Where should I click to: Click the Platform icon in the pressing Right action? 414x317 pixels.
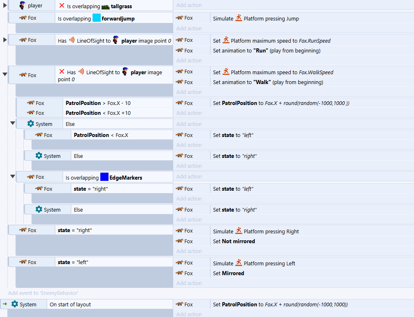coord(239,231)
